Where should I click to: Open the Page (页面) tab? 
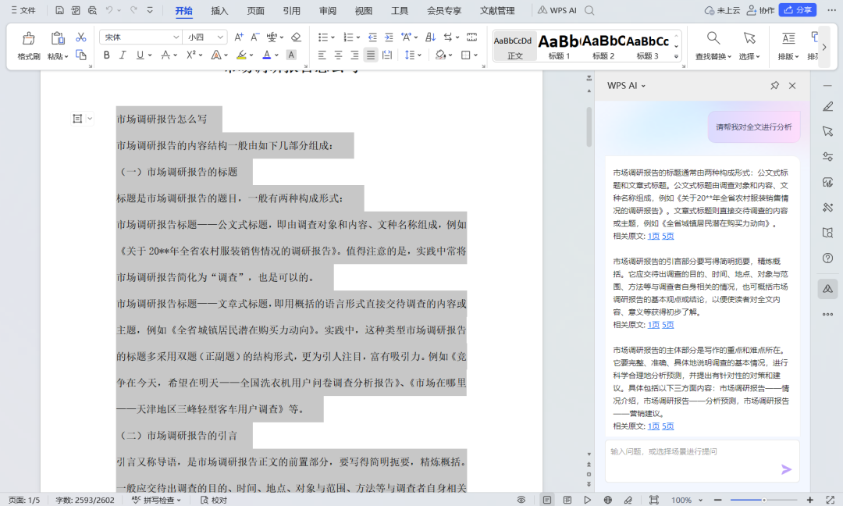coord(255,10)
